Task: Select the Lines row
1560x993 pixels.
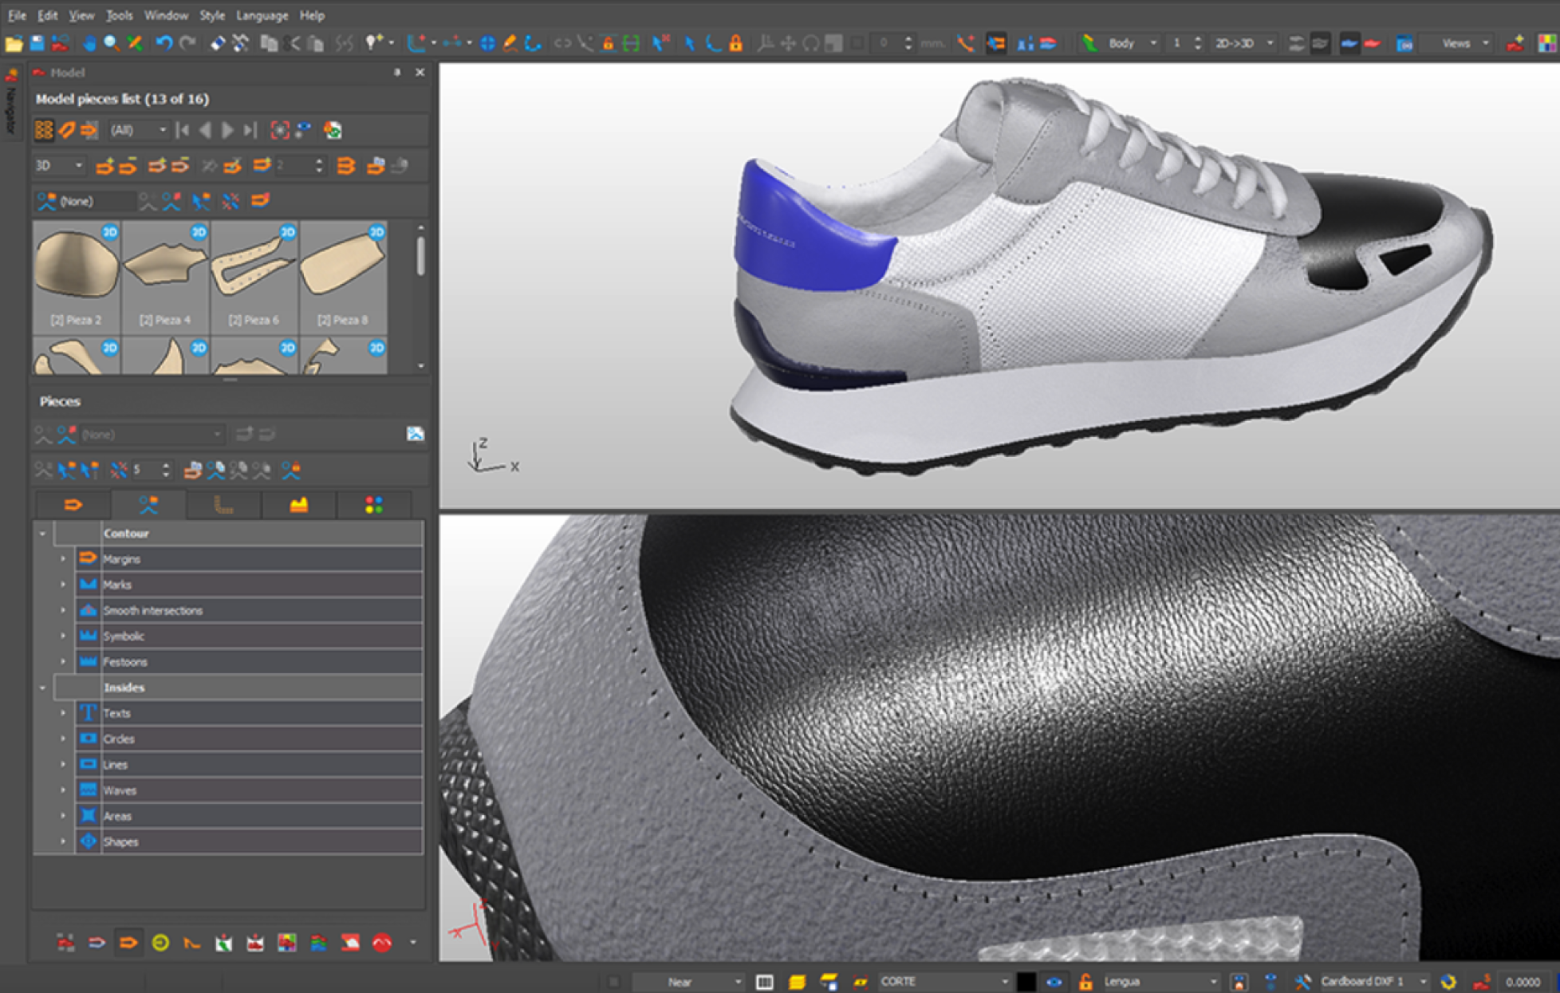Action: [249, 764]
